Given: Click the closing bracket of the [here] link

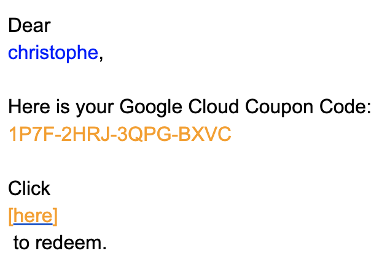Looking at the screenshot, I should point(55,215).
